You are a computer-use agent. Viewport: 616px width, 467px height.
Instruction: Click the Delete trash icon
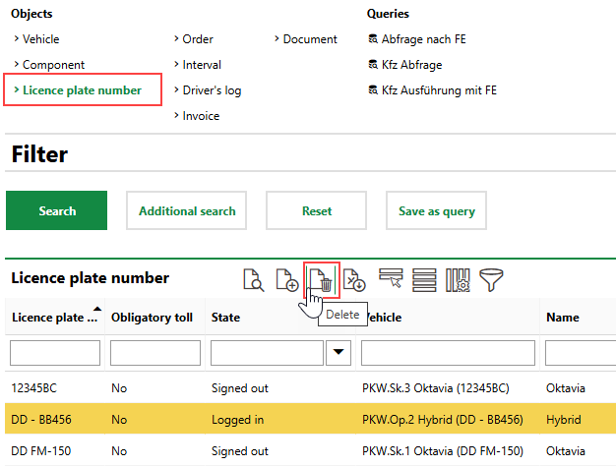point(321,280)
